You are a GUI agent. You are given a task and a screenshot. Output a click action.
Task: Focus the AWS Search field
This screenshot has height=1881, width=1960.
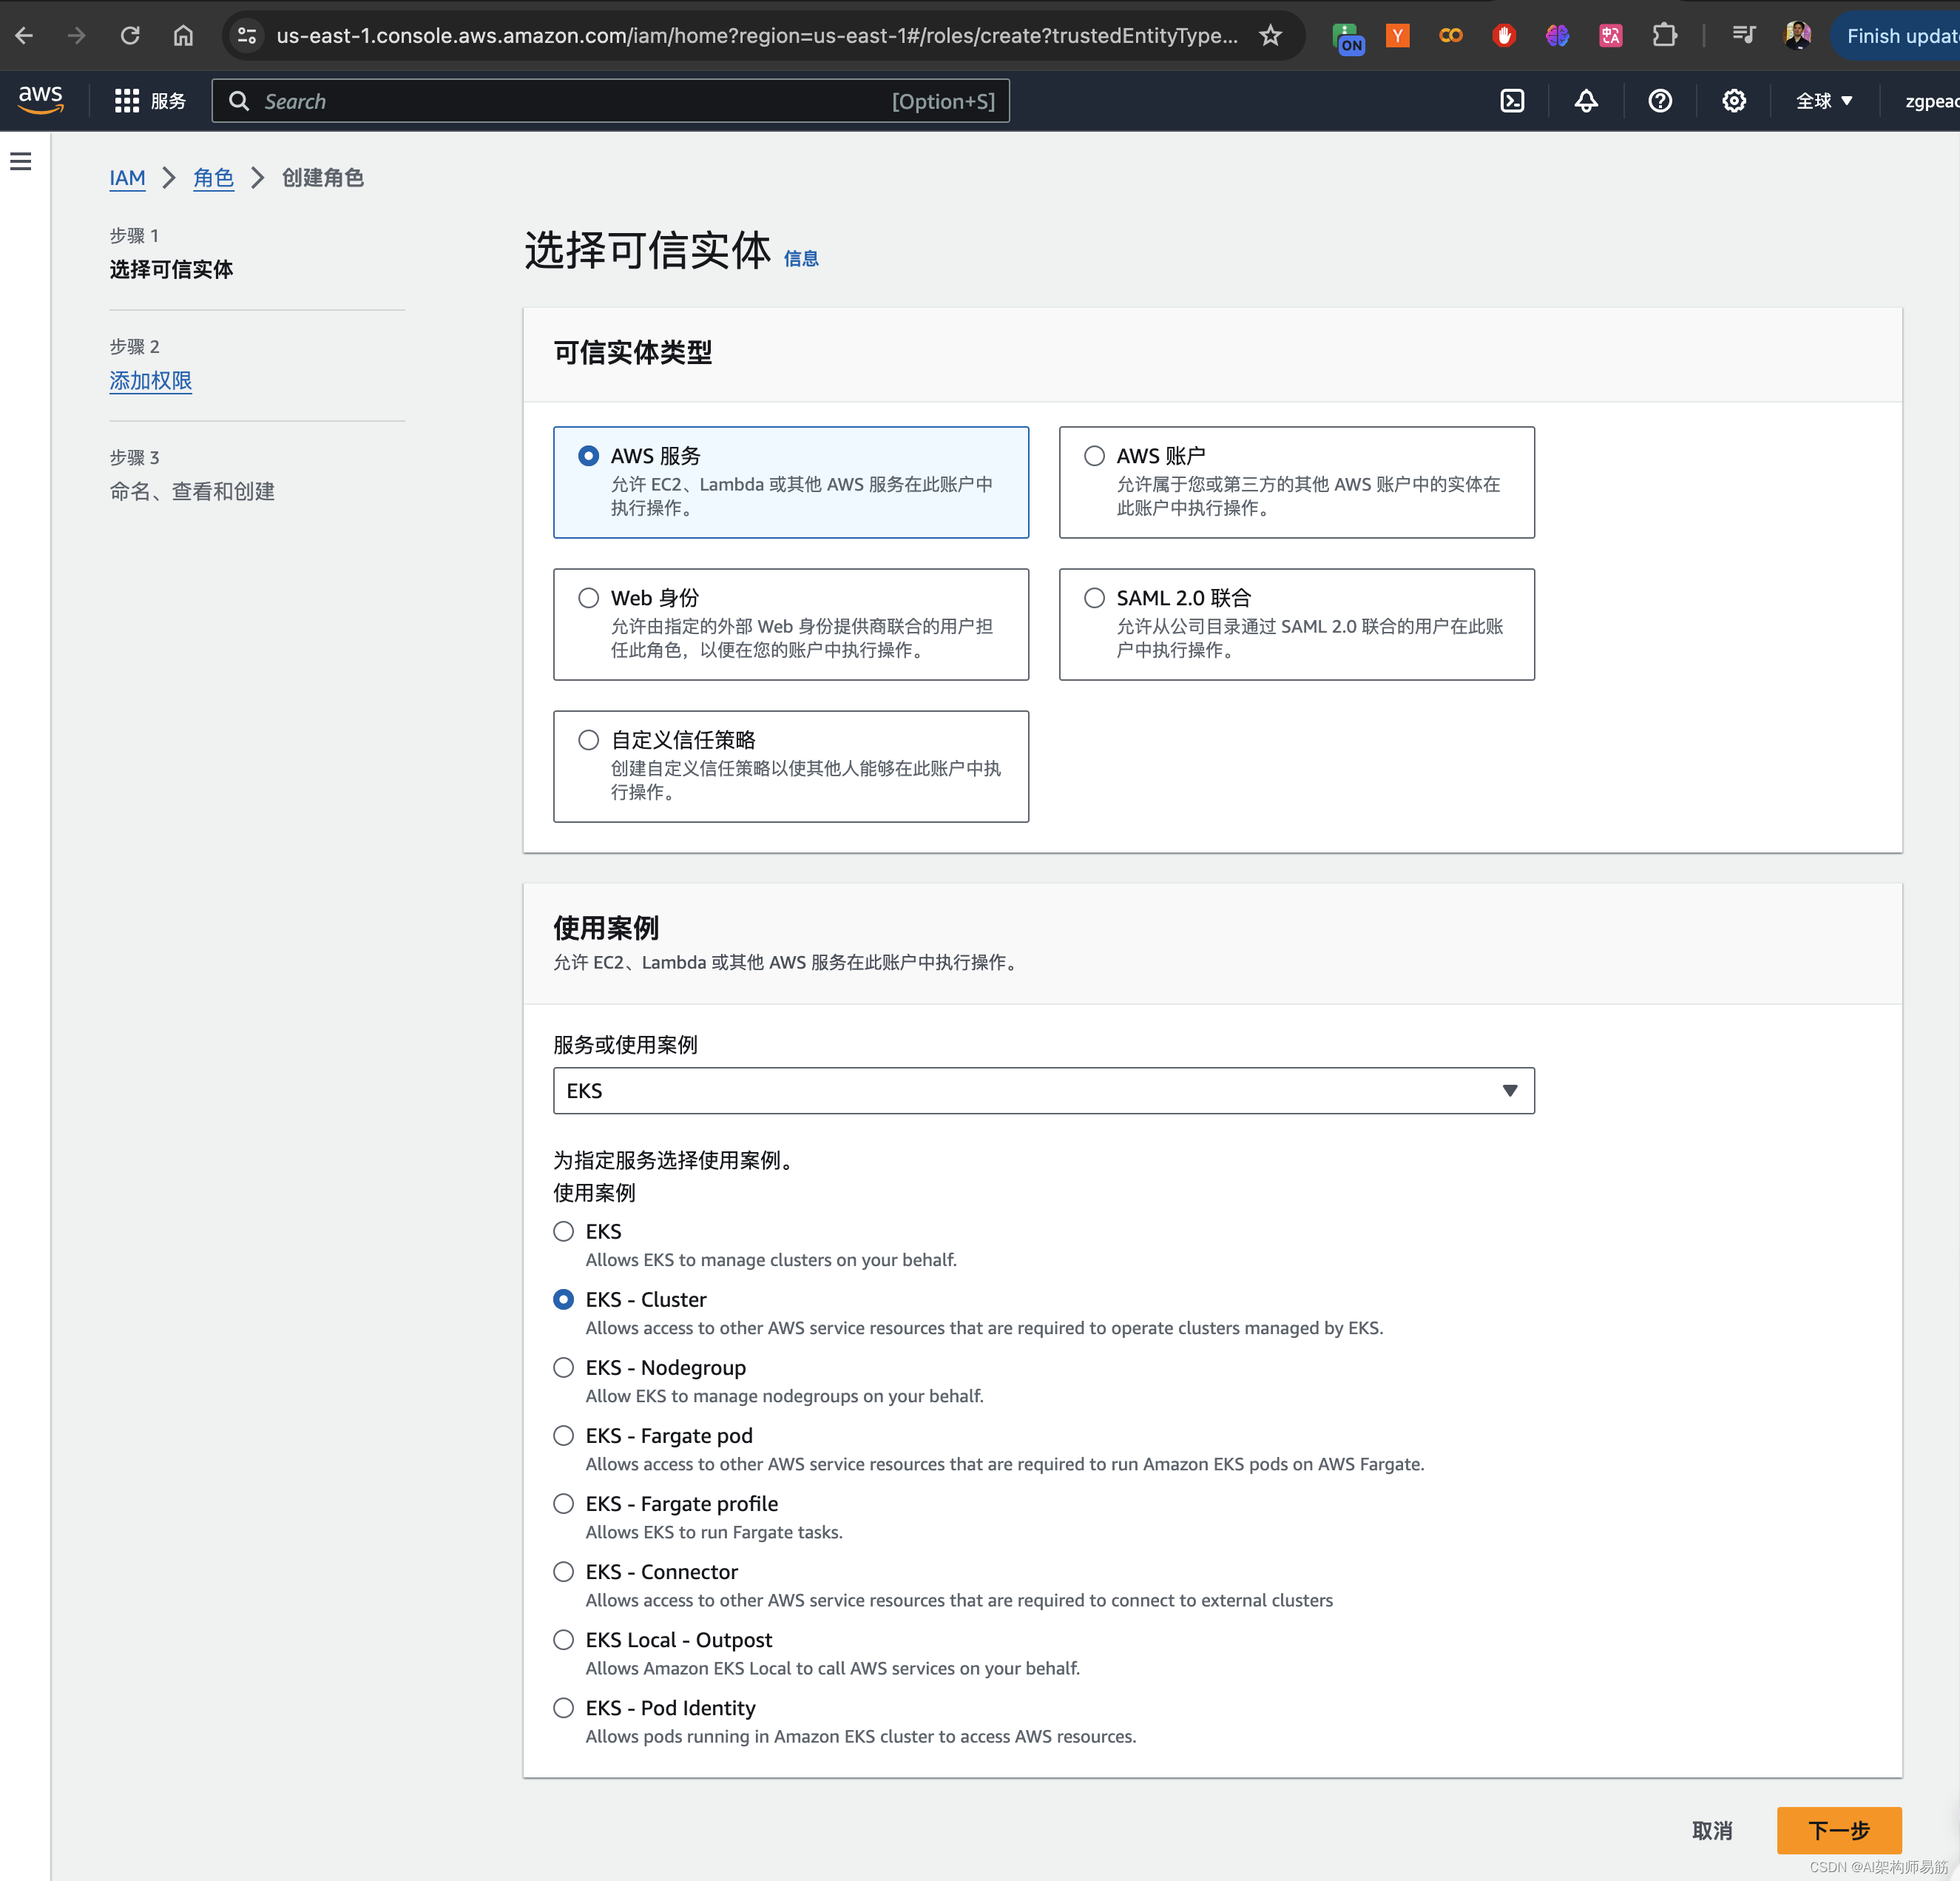[610, 101]
